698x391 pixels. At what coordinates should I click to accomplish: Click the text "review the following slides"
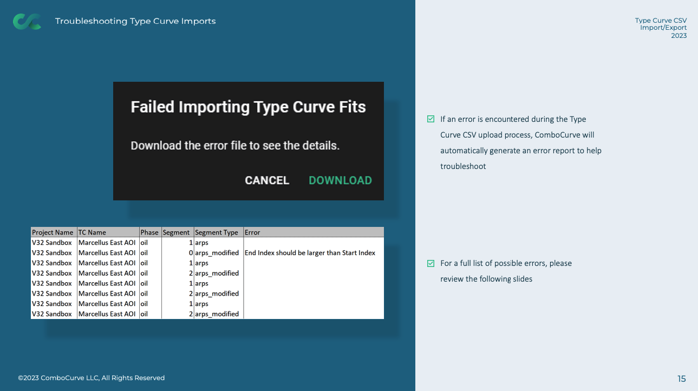[486, 279]
